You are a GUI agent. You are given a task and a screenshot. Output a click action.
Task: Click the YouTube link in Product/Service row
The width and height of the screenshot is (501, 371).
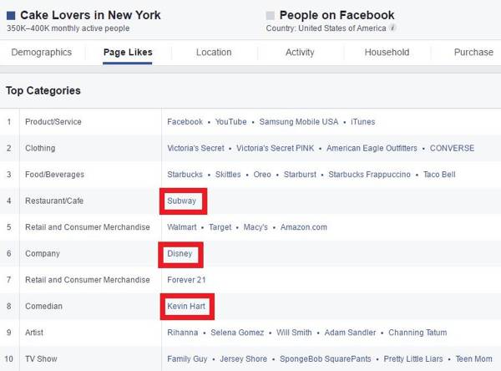(230, 122)
